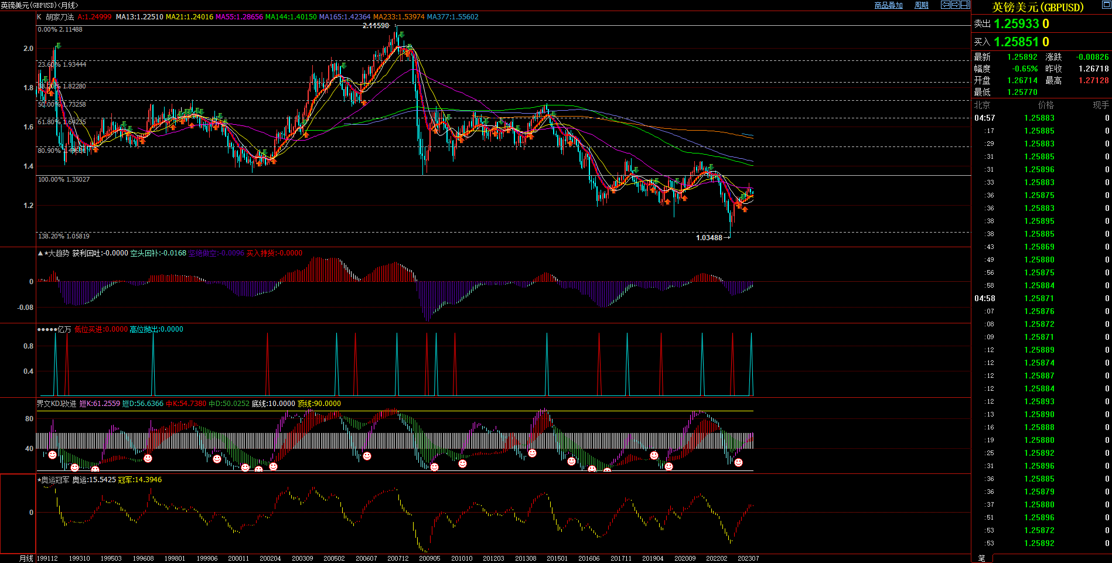Click the smiley marker above 201308 date

point(532,453)
